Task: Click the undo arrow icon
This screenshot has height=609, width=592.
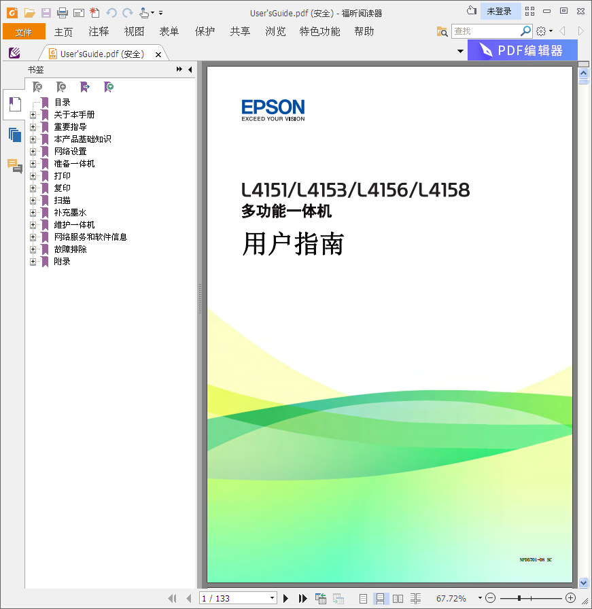Action: [111, 13]
